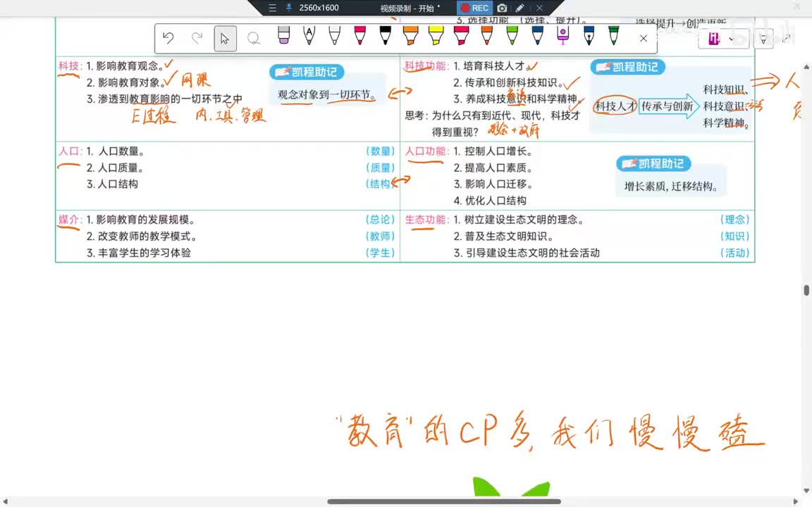Click line 引导建设生态文明的社会活动
This screenshot has height=507, width=812.
pos(527,253)
